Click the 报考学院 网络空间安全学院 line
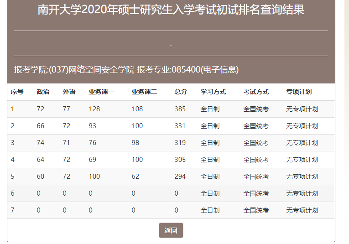349x244 pixels. tap(126, 70)
